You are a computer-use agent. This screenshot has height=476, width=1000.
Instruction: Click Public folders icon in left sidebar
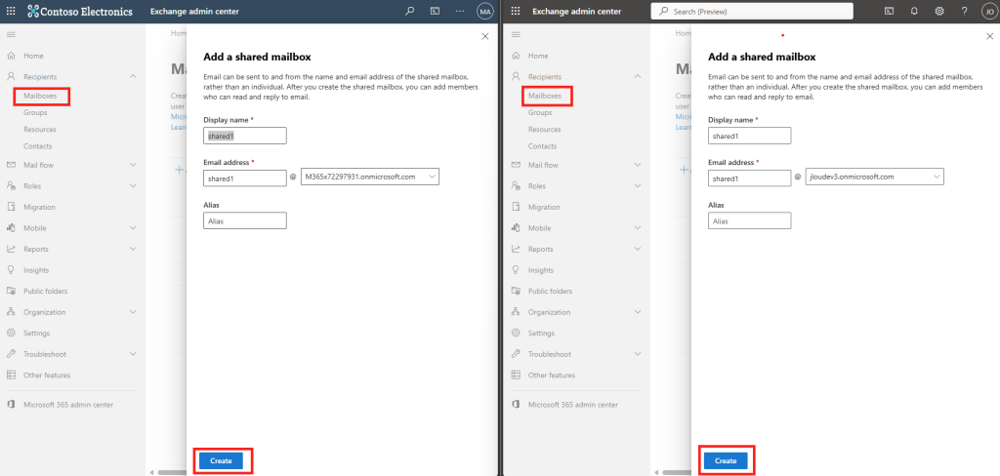pos(11,292)
